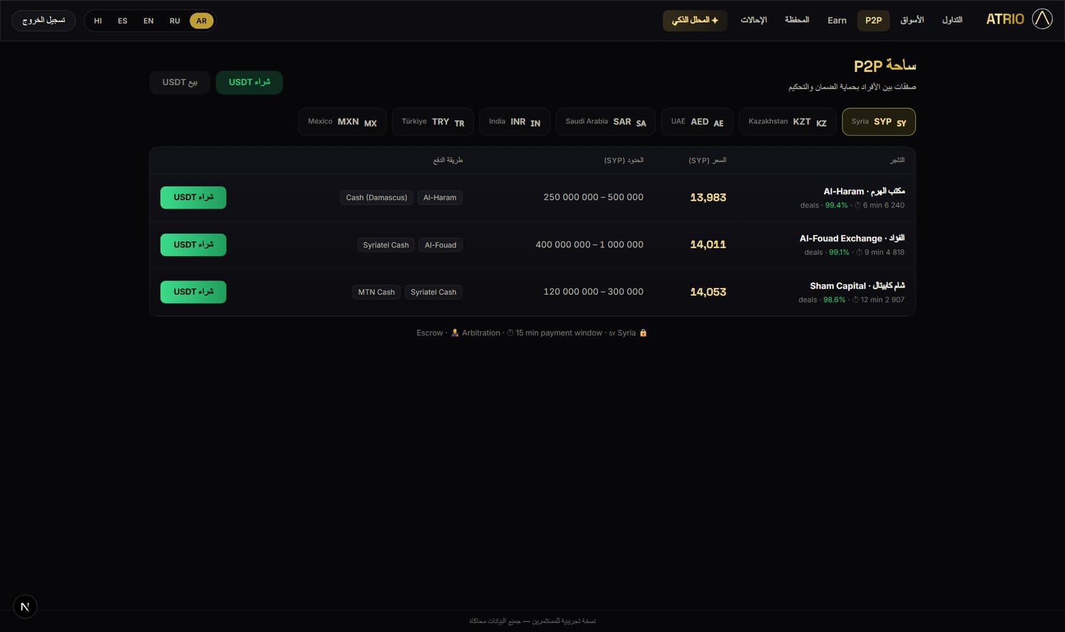Click the Al-Haram merchant name
This screenshot has width=1065, height=632.
(x=864, y=191)
